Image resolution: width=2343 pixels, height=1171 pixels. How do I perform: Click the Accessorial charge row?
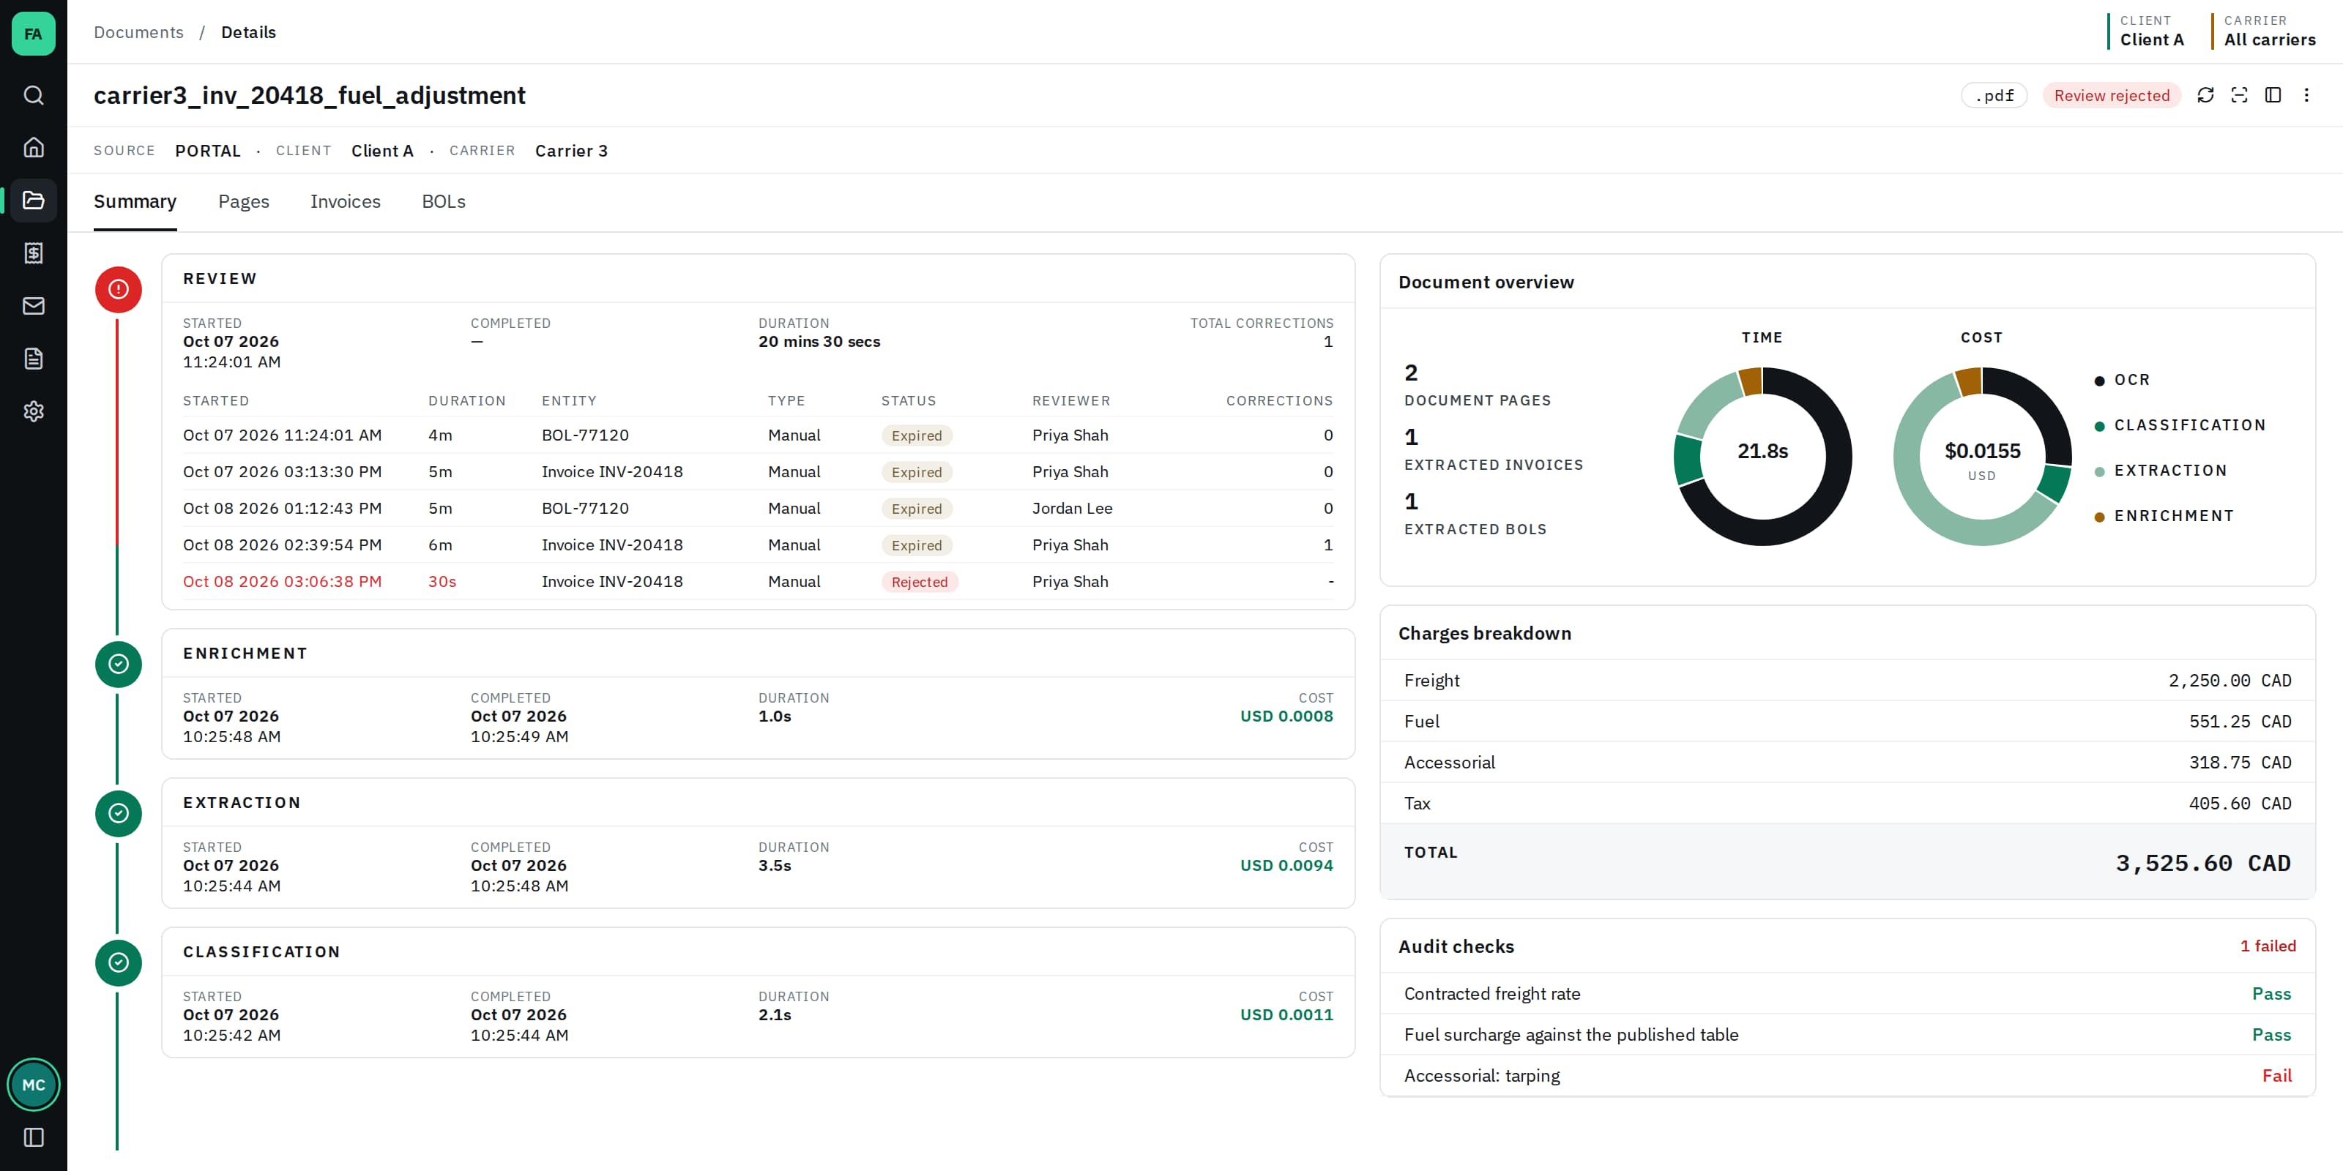pyautogui.click(x=1847, y=762)
